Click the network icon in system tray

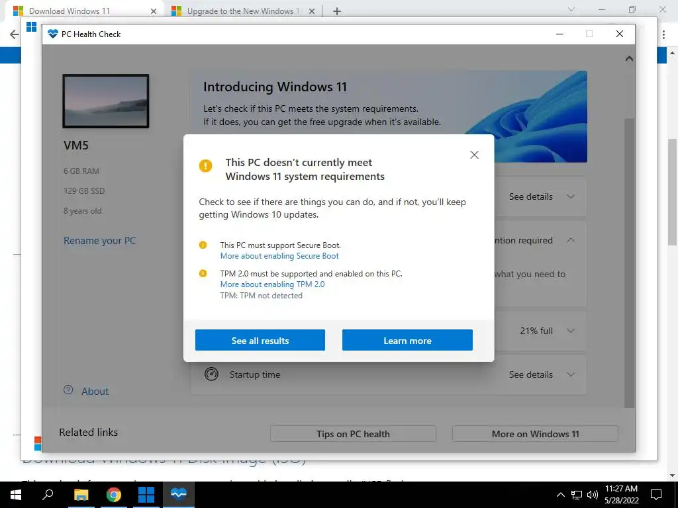tap(577, 495)
